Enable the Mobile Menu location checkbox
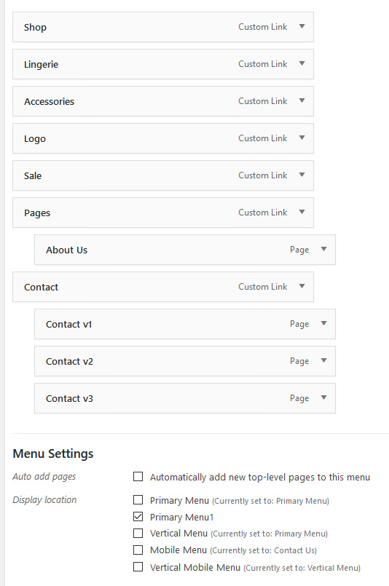 click(138, 550)
